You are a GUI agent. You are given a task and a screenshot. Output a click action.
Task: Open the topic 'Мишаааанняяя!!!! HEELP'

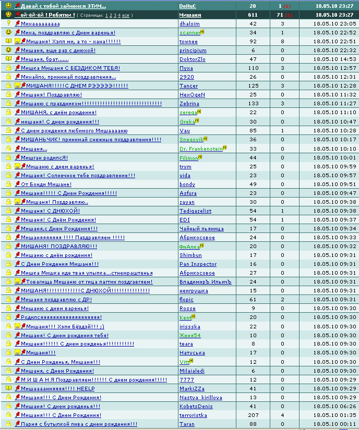tap(57, 389)
